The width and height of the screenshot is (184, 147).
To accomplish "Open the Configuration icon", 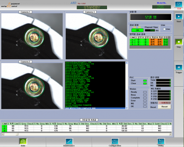I will coord(115,141).
